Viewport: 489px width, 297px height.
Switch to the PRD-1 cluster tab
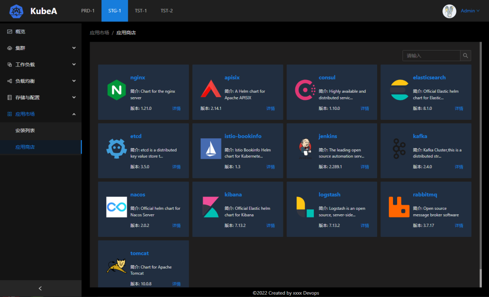[88, 11]
